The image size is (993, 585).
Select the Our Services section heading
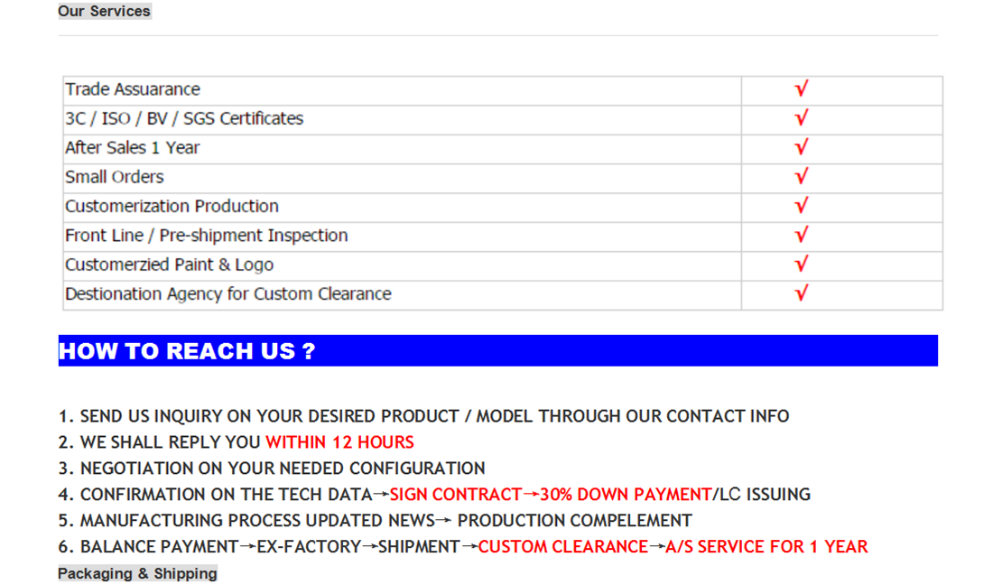pos(104,11)
